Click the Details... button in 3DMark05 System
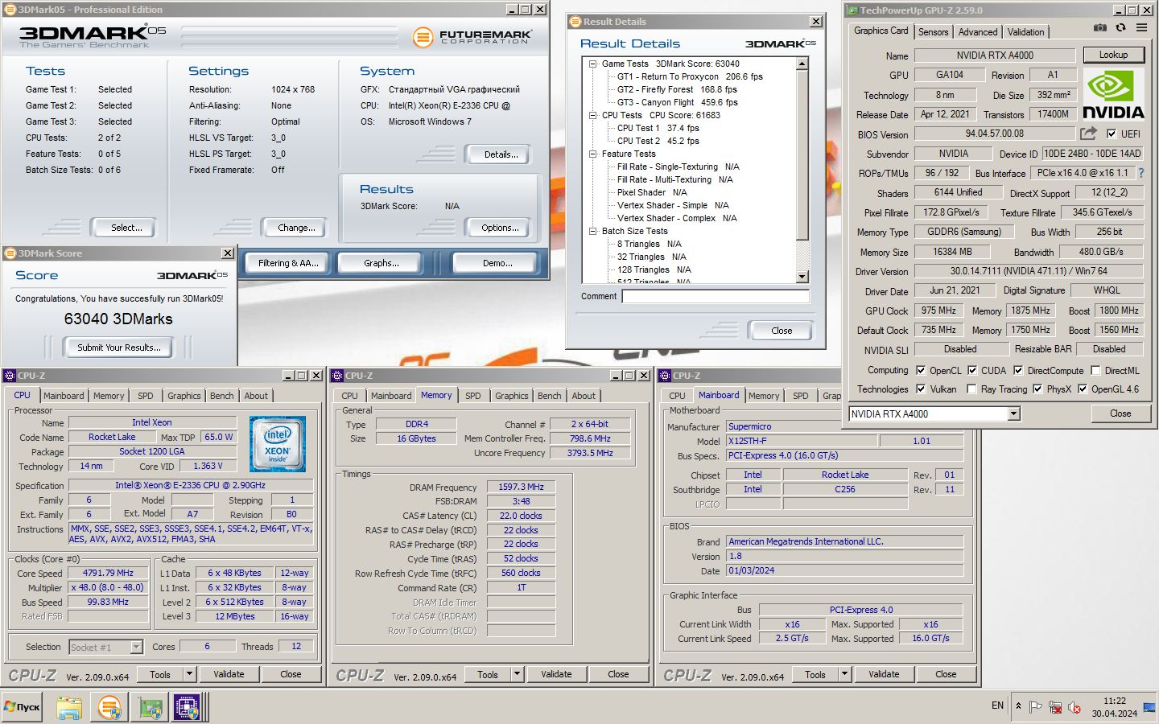The image size is (1159, 724). click(501, 154)
